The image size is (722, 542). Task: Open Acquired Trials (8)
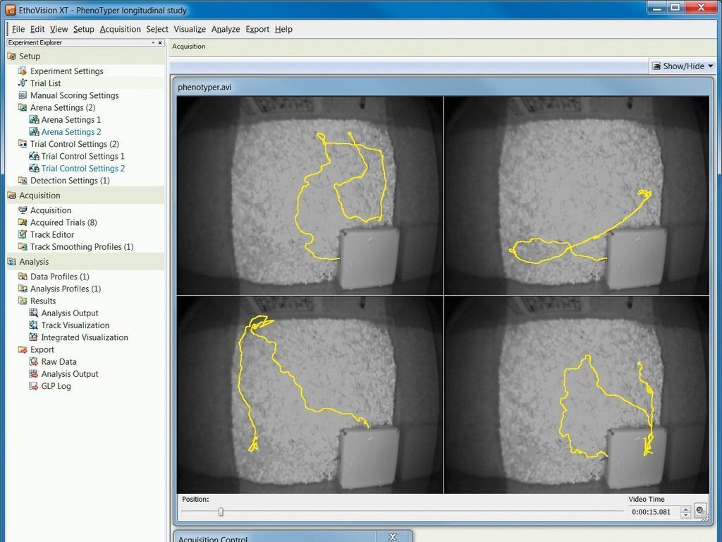tap(63, 222)
